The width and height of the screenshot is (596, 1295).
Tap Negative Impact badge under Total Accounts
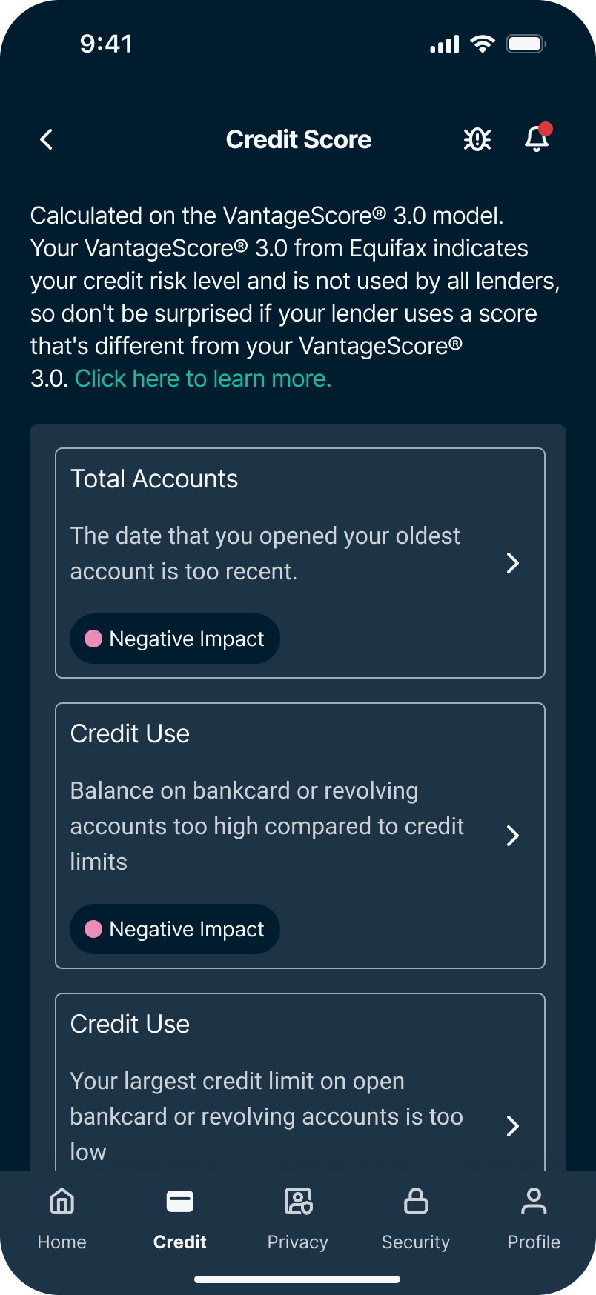click(x=175, y=639)
